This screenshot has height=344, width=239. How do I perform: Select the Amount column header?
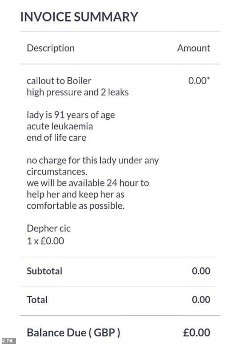point(193,48)
